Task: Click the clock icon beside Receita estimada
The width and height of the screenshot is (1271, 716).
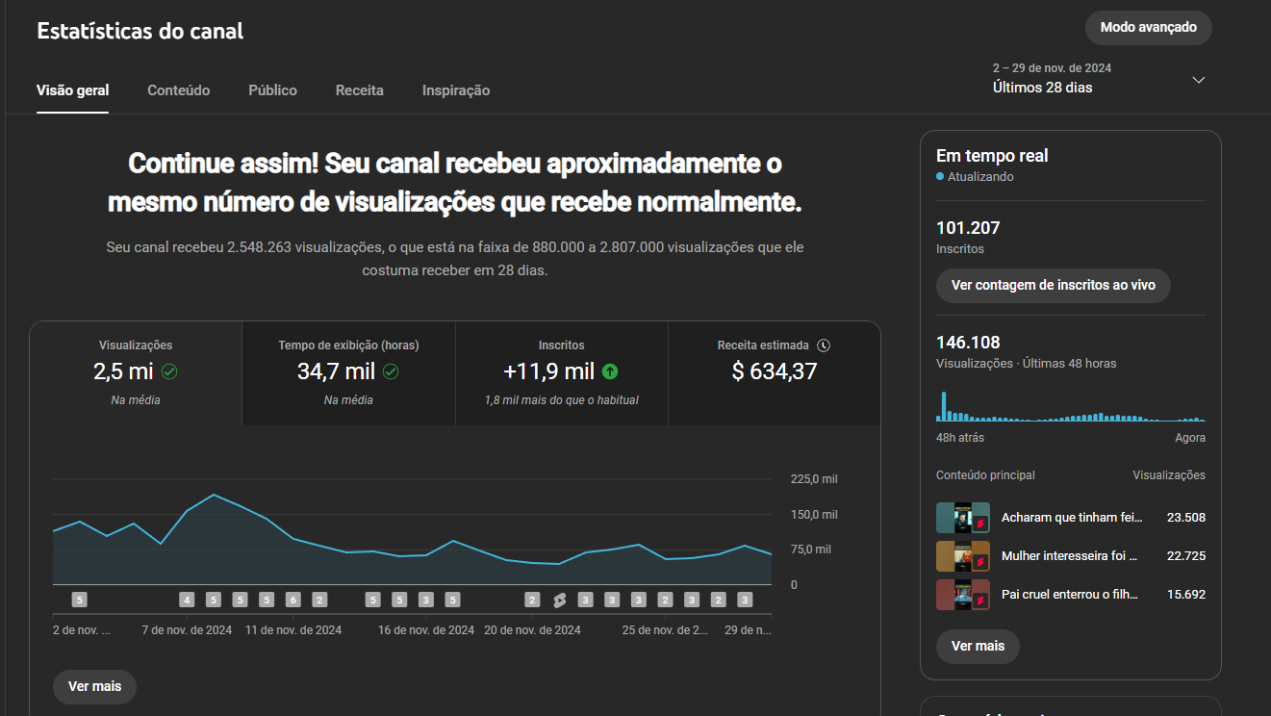Action: (x=824, y=345)
